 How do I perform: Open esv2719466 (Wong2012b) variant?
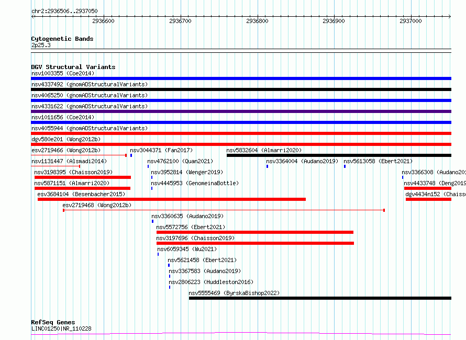(x=66, y=150)
